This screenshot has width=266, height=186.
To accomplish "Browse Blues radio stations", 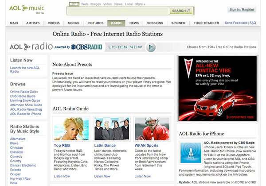I will [x=14, y=143].
